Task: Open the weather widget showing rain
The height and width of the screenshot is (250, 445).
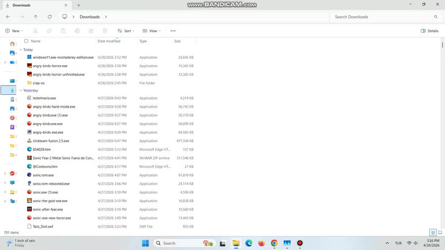Action: pos(21,243)
